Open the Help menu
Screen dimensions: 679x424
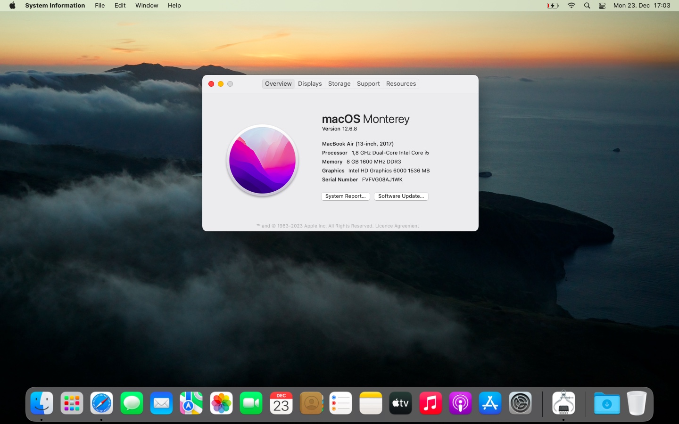click(x=174, y=6)
